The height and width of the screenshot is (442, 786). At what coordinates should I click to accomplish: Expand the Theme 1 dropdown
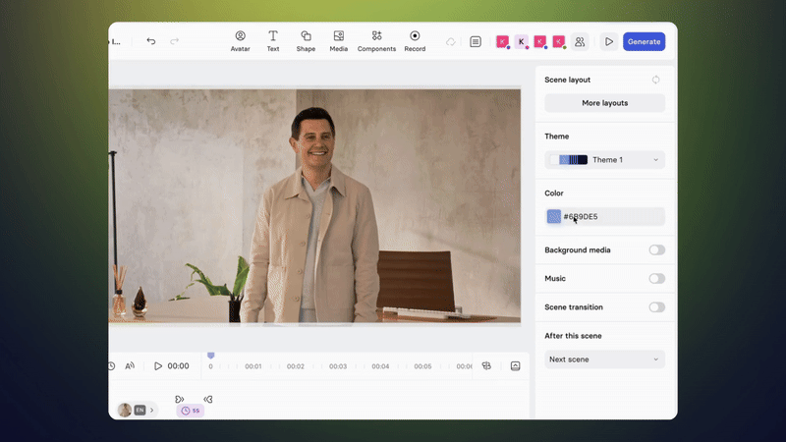coord(604,159)
